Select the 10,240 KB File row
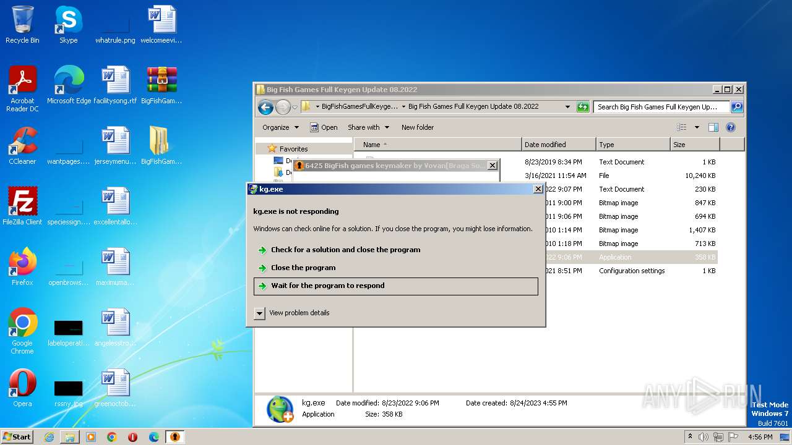The height and width of the screenshot is (445, 792). (x=620, y=176)
